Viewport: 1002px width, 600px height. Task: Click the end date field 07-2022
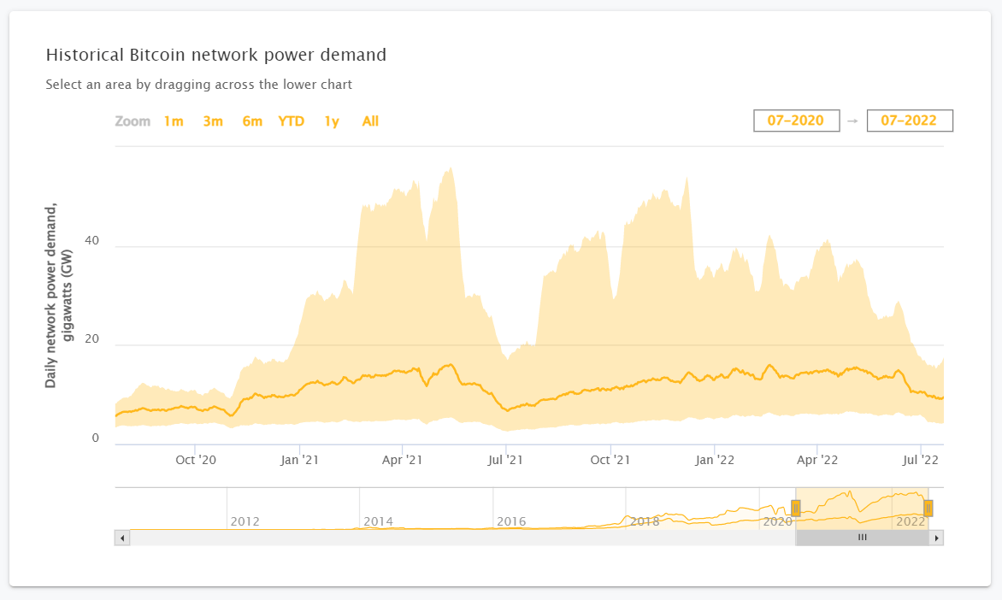pos(910,121)
